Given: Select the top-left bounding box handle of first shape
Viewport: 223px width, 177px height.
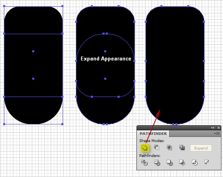Looking at the screenshot, I should click(4, 6).
